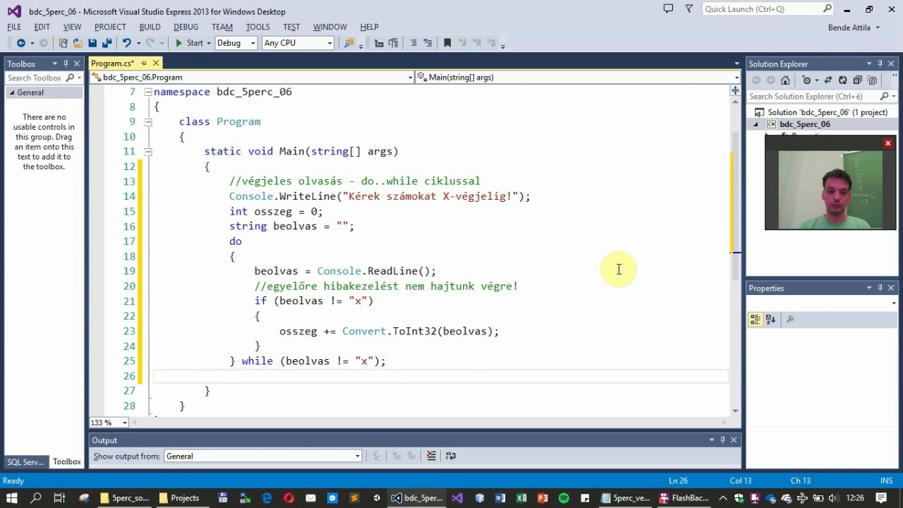Click the Alphabetical sort icon in Properties
The image size is (903, 508).
(770, 320)
